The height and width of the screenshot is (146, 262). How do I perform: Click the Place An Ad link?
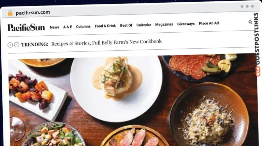coord(209,23)
